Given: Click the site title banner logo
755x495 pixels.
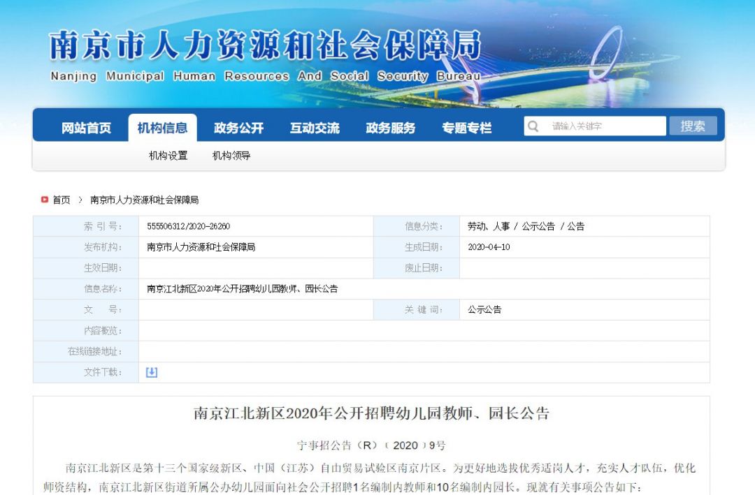Looking at the screenshot, I should coord(266,45).
